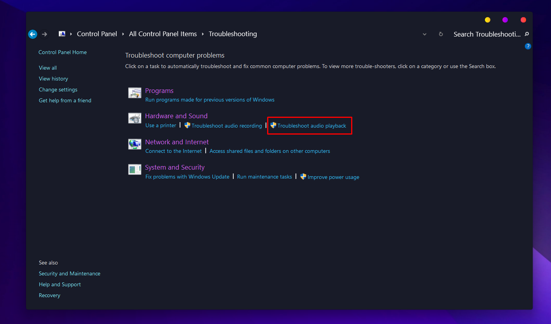This screenshot has width=551, height=324.
Task: Click Get help from a friend
Action: (x=65, y=100)
